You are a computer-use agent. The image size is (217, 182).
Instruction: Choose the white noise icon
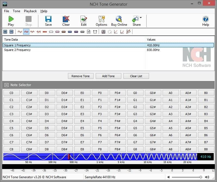51,32
